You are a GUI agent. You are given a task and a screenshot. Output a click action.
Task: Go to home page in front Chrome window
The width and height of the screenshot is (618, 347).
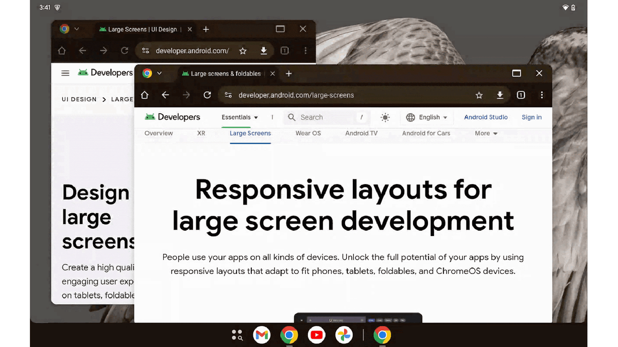click(x=145, y=95)
